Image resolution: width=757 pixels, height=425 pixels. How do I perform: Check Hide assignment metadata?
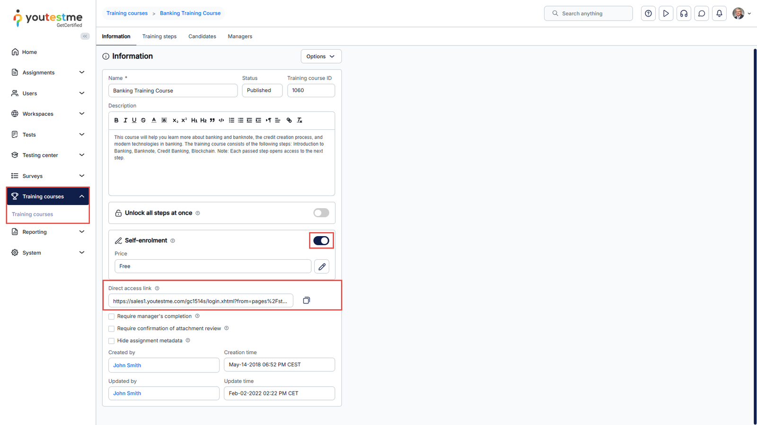(112, 341)
